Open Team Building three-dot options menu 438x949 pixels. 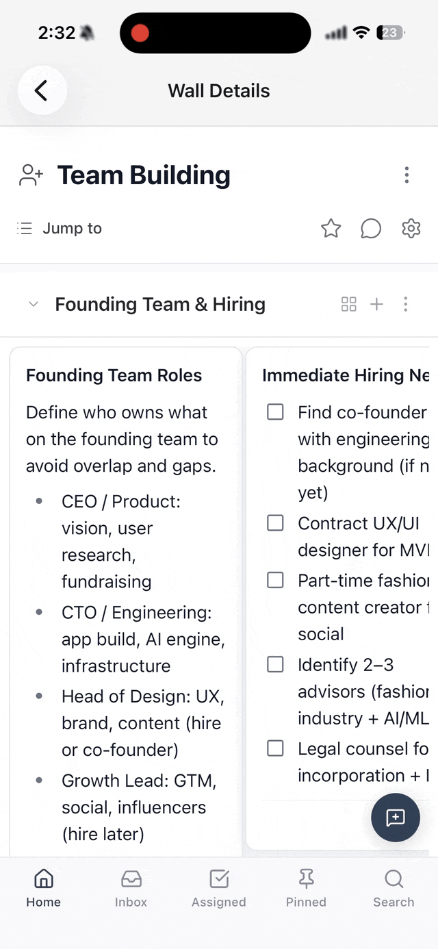tap(407, 175)
